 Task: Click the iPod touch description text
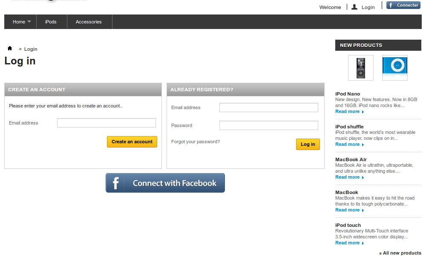pyautogui.click(x=371, y=234)
